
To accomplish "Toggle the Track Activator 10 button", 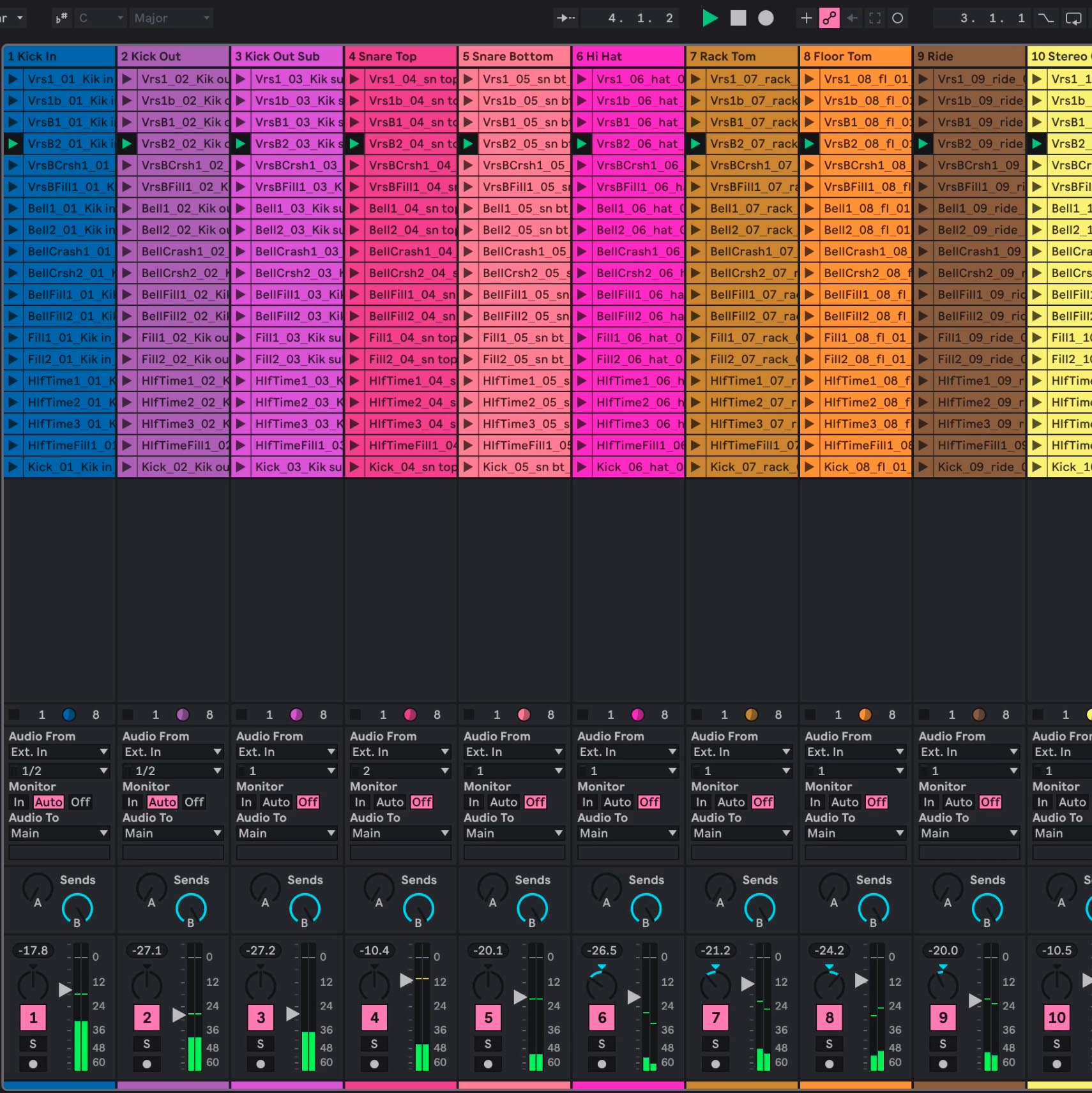I will point(1056,1018).
